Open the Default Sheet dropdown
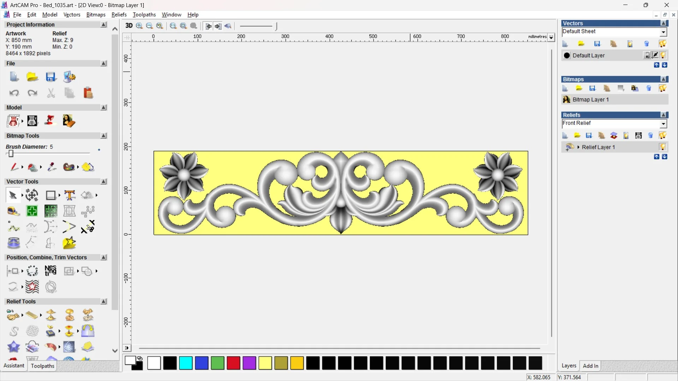The image size is (678, 381). click(x=663, y=32)
